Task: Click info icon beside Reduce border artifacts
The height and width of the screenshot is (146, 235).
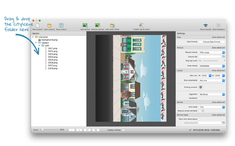Action: 203,111
